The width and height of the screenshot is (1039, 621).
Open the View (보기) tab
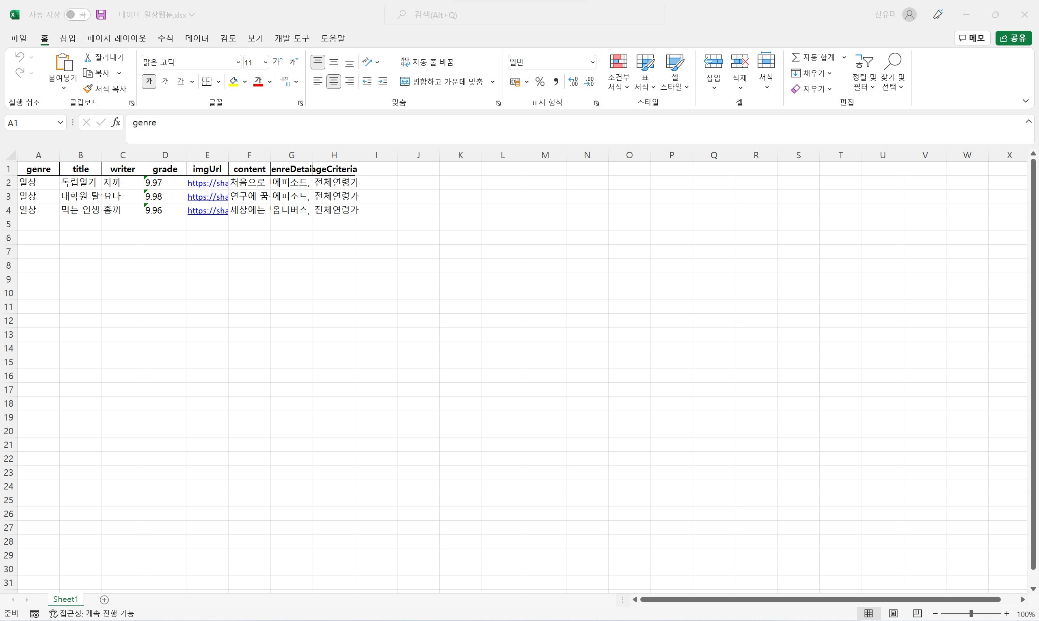(x=255, y=38)
